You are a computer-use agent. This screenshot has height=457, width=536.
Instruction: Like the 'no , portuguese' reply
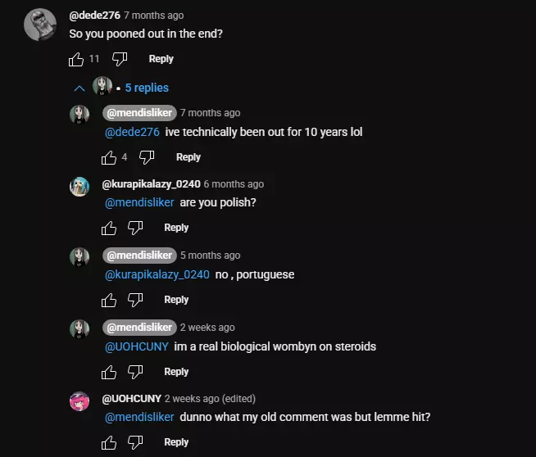109,301
